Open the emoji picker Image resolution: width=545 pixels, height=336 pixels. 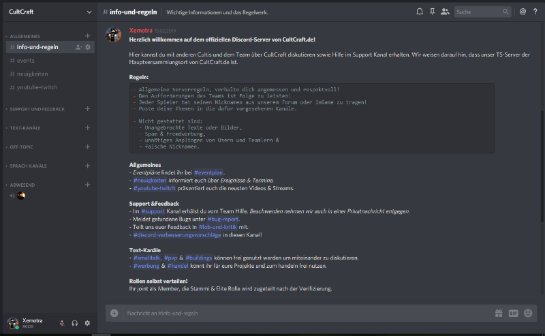[x=528, y=314]
